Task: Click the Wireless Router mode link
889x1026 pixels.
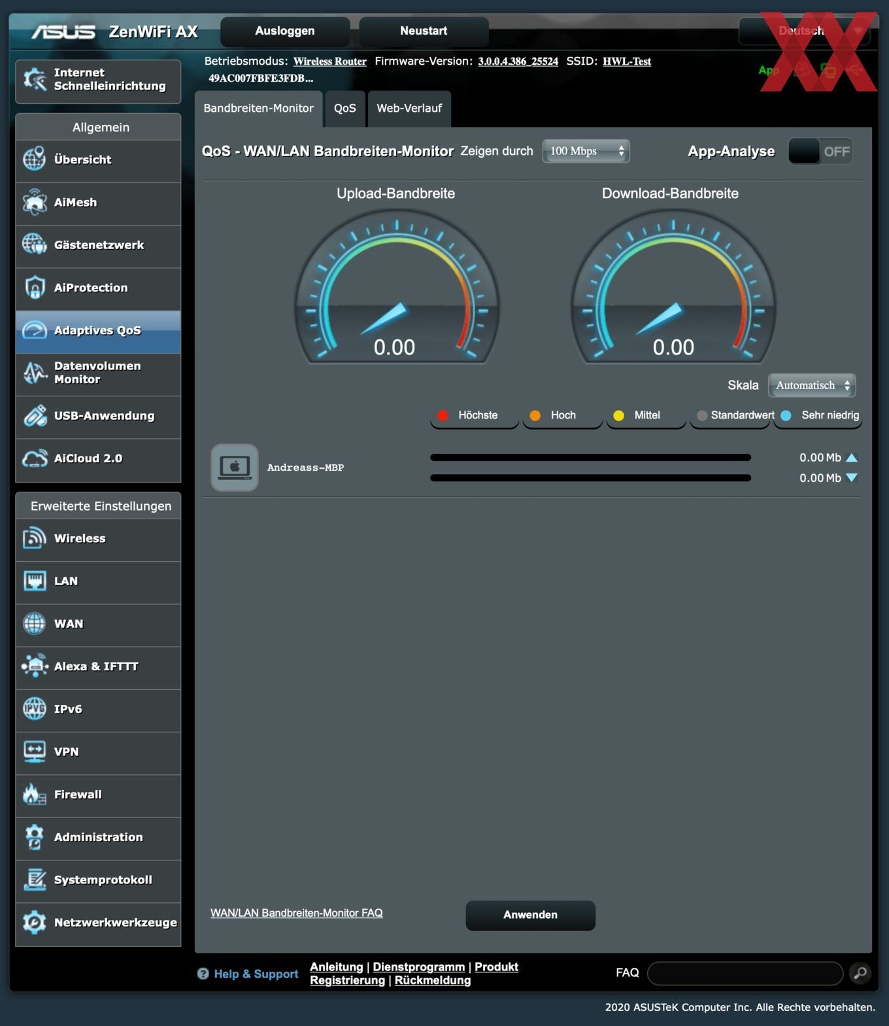Action: click(x=329, y=61)
